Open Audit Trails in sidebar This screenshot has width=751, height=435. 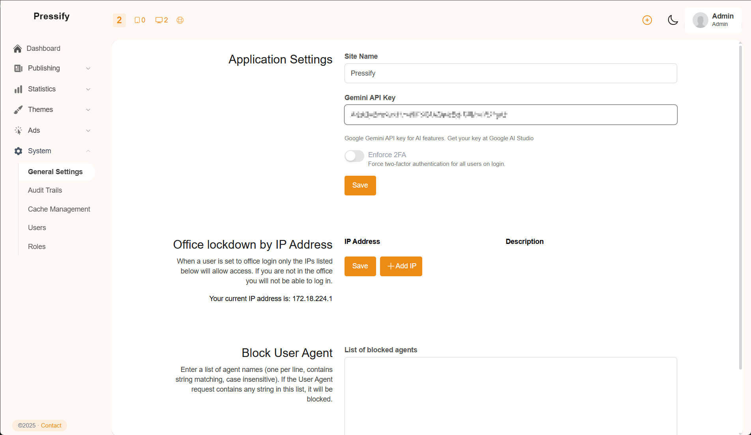45,190
